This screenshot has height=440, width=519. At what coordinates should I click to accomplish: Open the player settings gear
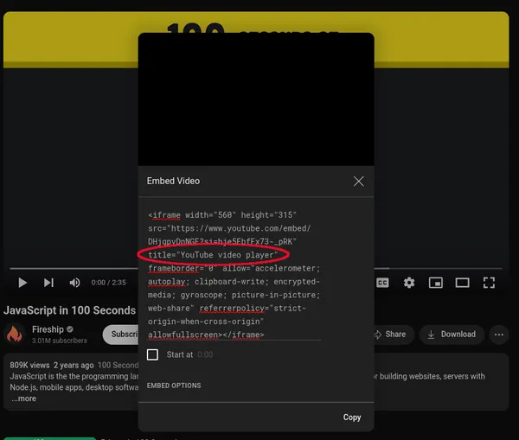click(x=409, y=283)
